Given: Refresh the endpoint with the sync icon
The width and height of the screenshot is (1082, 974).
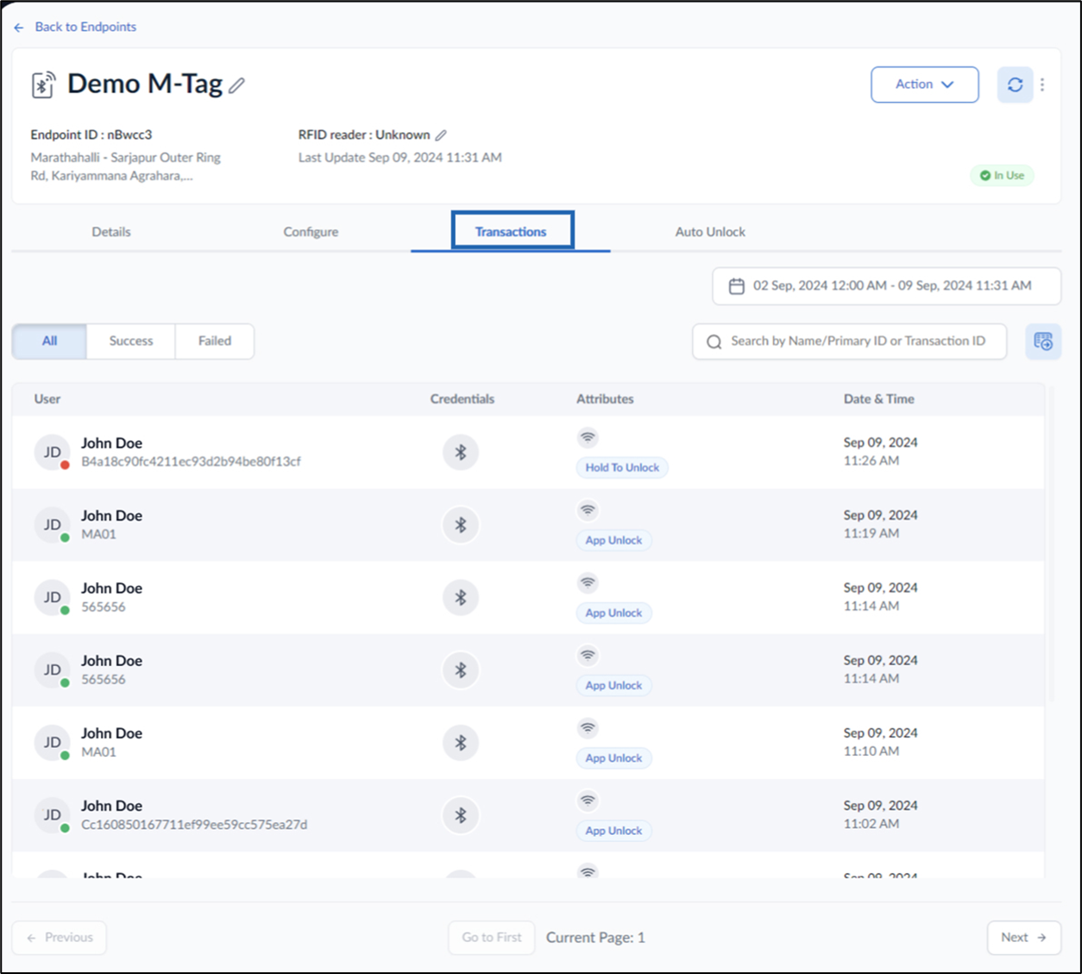Looking at the screenshot, I should pos(1016,85).
